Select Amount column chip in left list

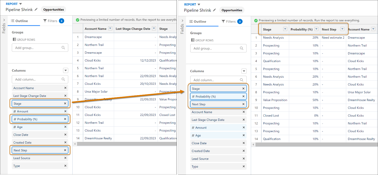(x=40, y=111)
